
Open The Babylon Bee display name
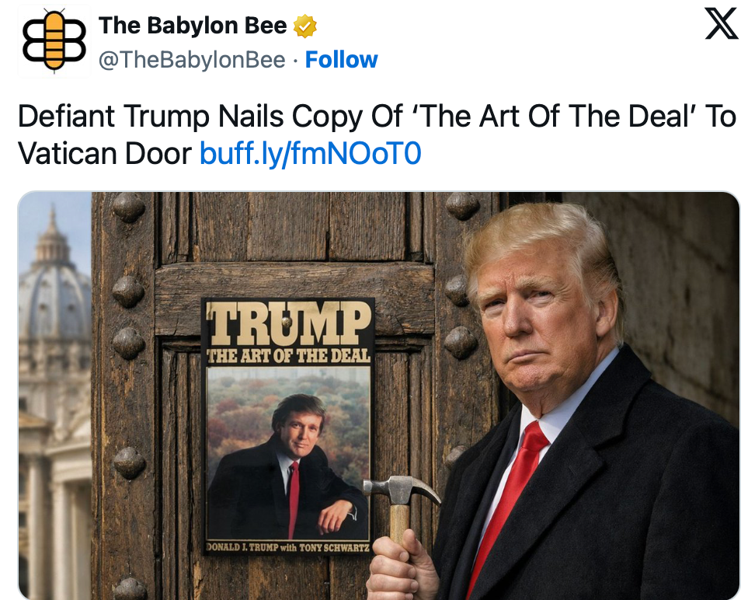click(193, 26)
